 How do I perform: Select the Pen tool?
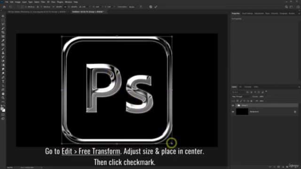pyautogui.click(x=3, y=77)
